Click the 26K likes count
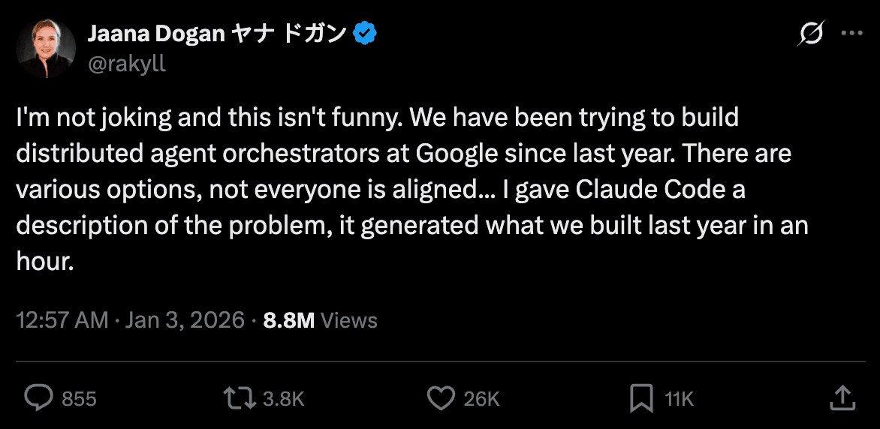This screenshot has height=429, width=880. pos(481,399)
